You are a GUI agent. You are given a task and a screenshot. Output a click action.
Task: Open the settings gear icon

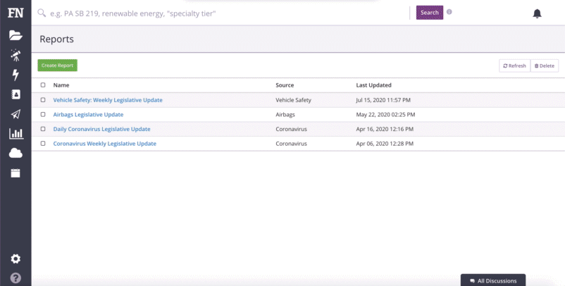click(15, 259)
